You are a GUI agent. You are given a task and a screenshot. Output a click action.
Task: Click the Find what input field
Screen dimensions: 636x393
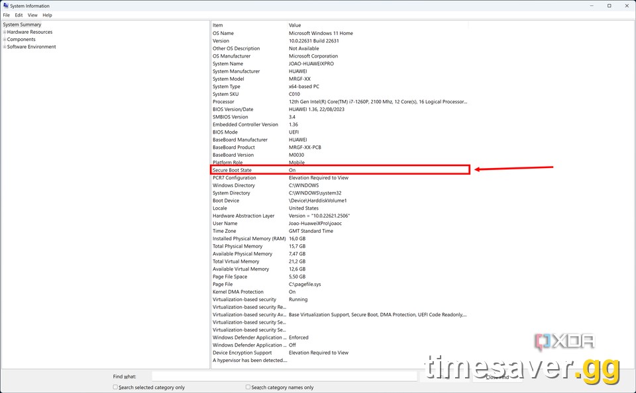tap(284, 376)
